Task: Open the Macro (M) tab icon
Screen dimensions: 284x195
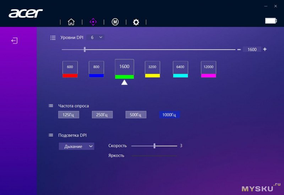Action: coord(115,22)
